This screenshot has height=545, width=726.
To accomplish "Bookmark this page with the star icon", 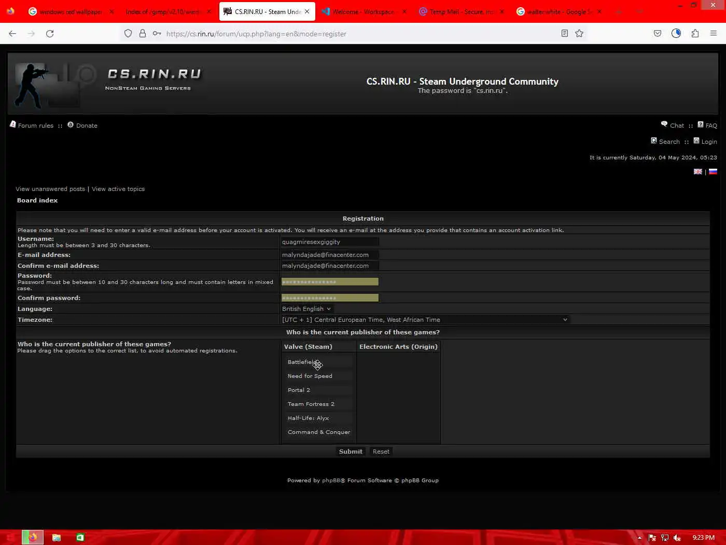I will pos(579,34).
